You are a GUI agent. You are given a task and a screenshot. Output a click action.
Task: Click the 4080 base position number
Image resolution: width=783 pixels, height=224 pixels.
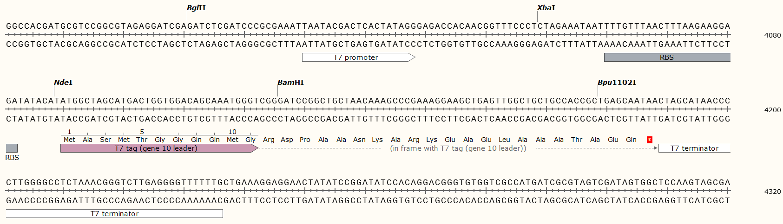tap(772, 35)
